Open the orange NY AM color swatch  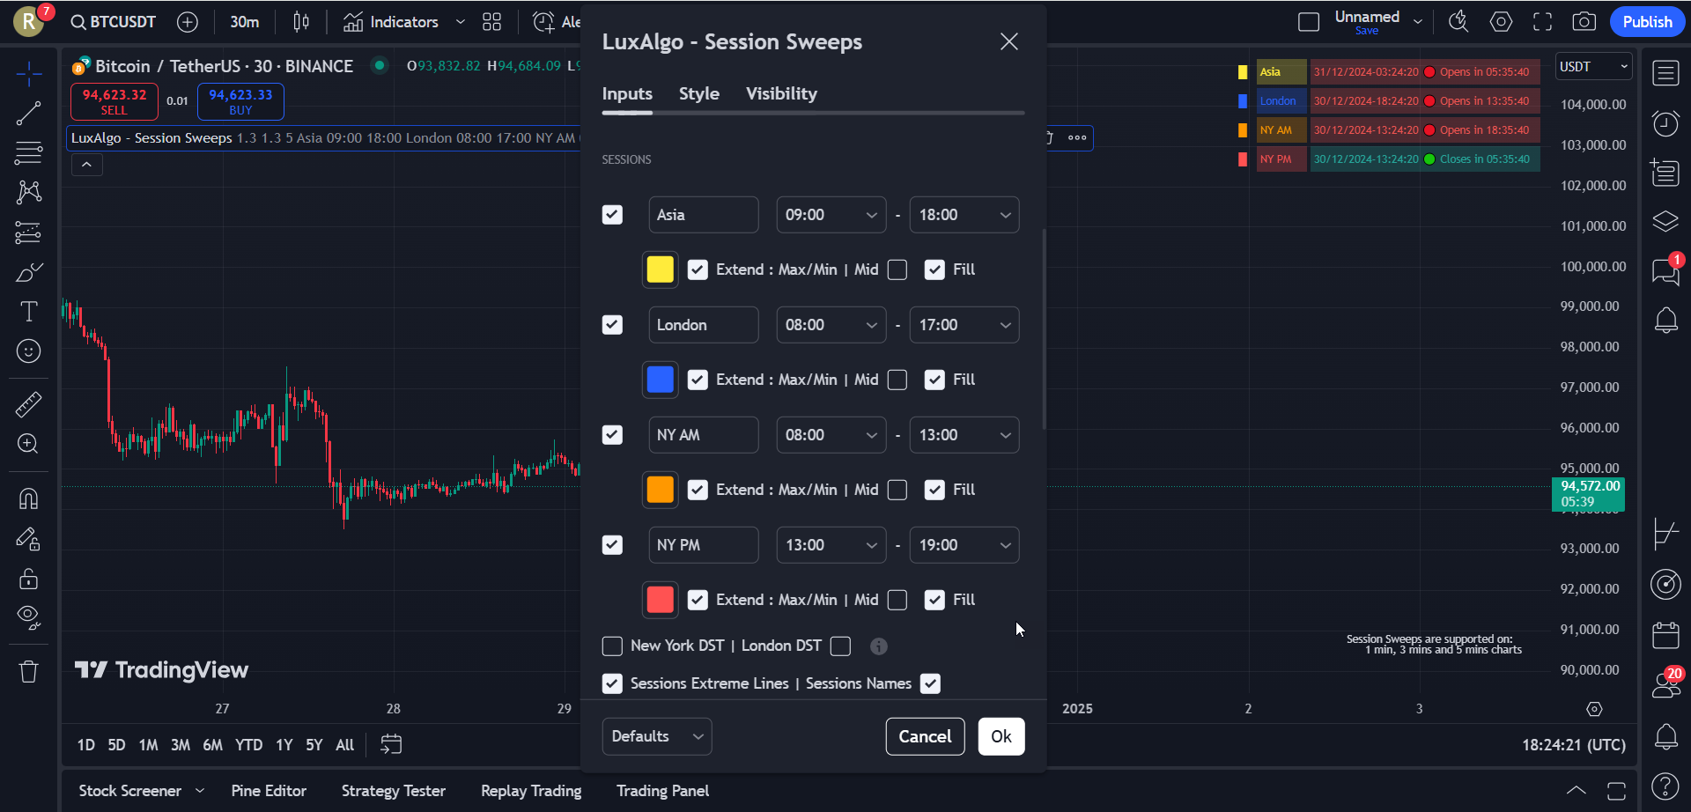coord(660,490)
